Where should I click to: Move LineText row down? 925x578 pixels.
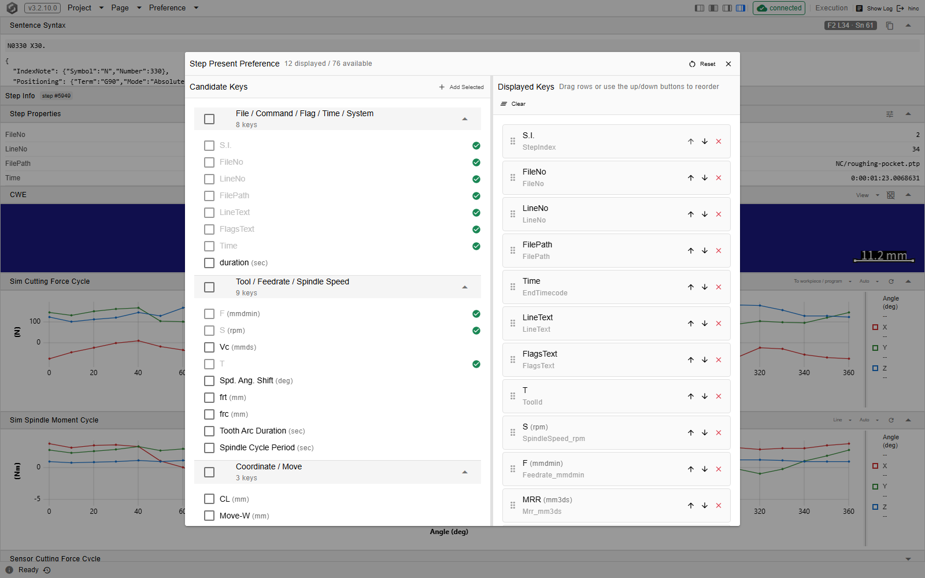[x=705, y=324]
